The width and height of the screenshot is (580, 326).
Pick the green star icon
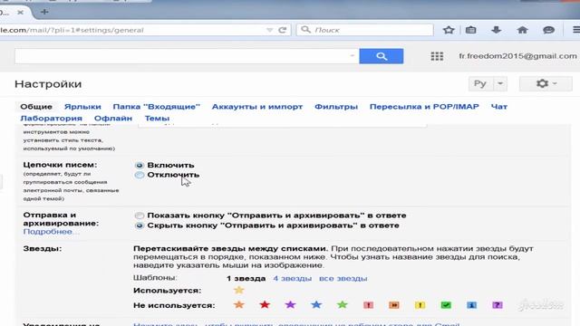click(x=343, y=305)
